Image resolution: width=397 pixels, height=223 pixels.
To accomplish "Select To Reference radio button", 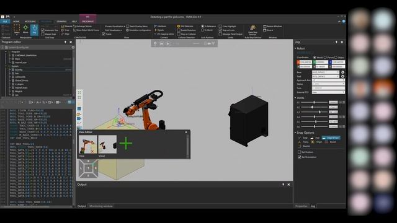I will pos(202,26).
